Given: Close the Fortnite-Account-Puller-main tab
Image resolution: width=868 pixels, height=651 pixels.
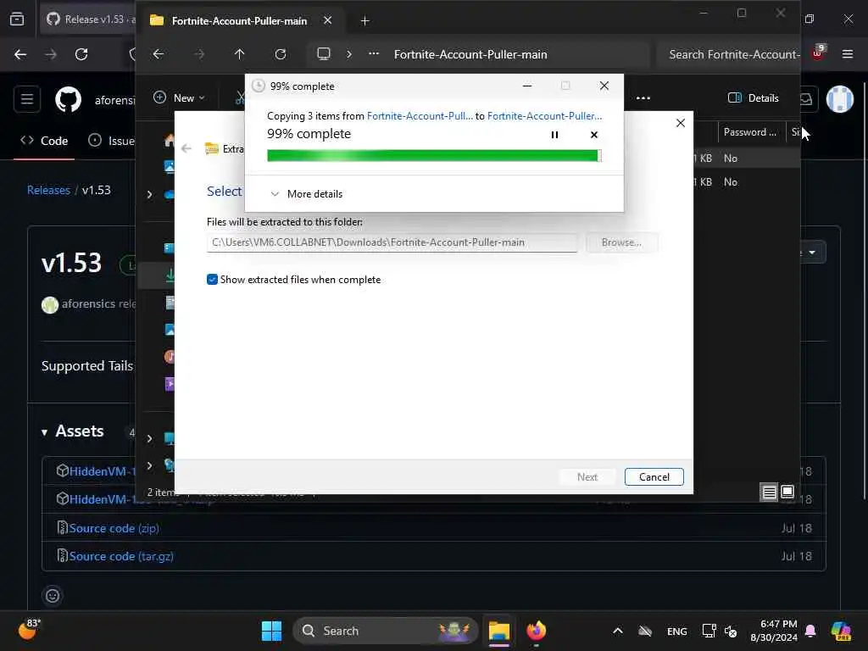Looking at the screenshot, I should 328,20.
